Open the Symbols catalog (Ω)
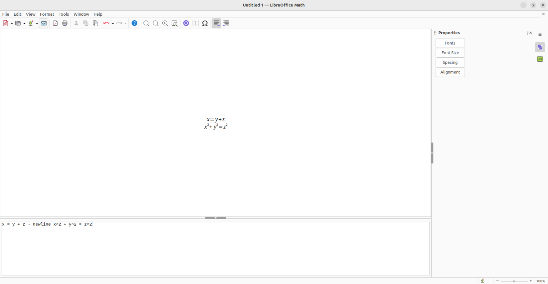548x284 pixels. pos(205,23)
